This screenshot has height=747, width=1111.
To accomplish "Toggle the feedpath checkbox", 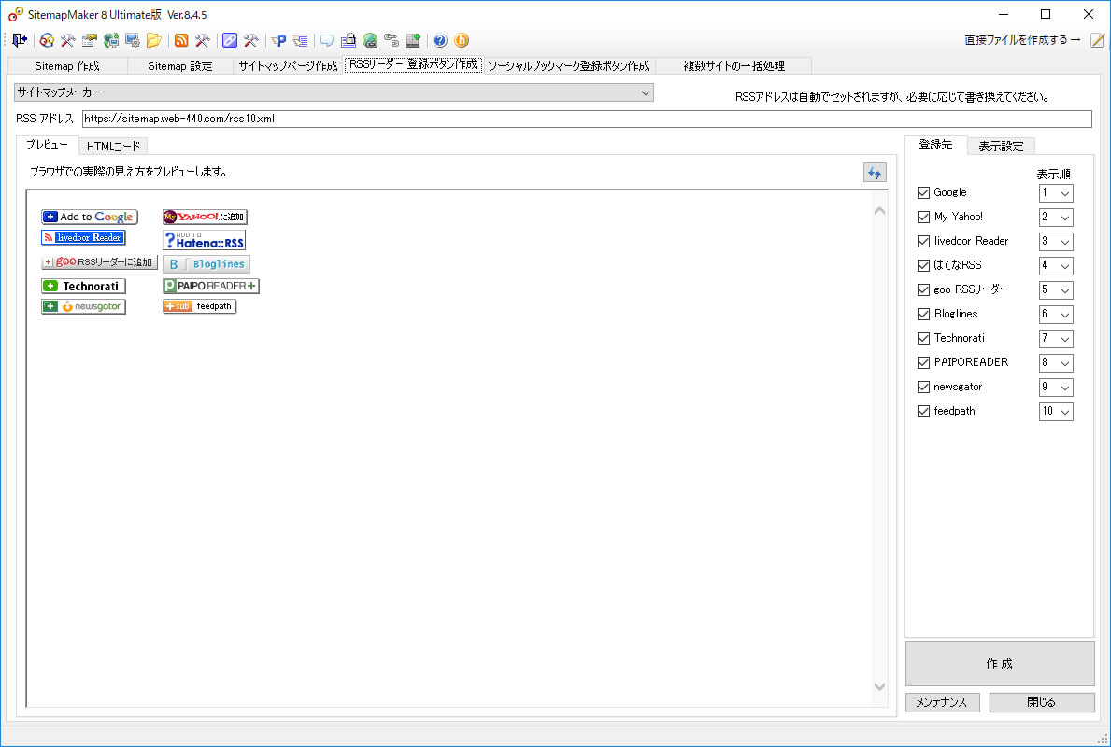I will click(923, 412).
